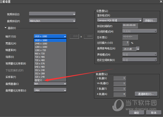163x117 pixels.
Task: Click the 场序(O) label
Action: click(10, 57)
